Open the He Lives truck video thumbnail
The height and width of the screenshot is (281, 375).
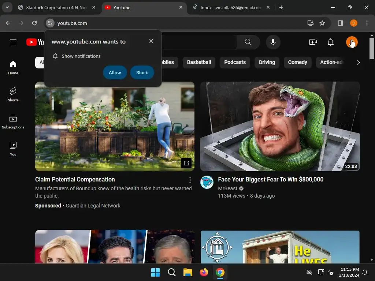tap(280, 247)
